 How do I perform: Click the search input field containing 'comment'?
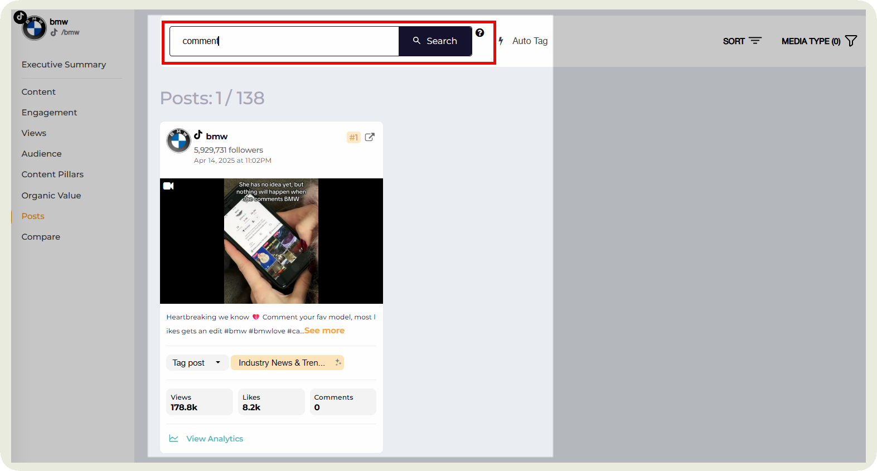click(x=284, y=41)
